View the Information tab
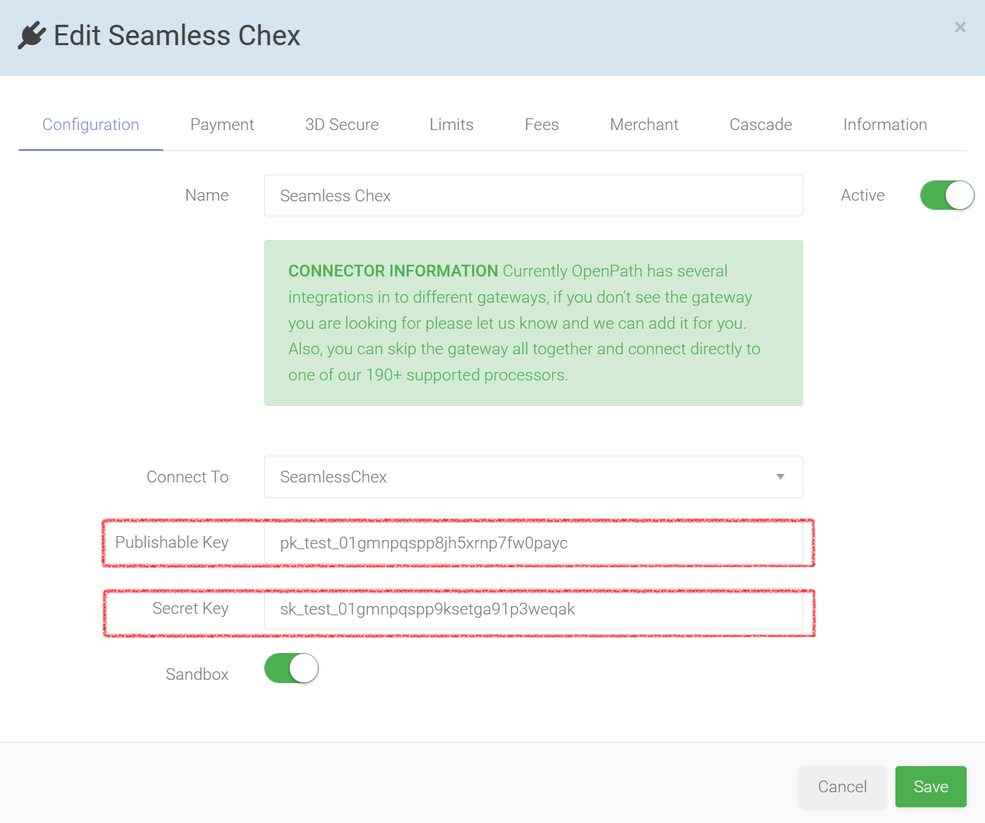 [x=885, y=124]
